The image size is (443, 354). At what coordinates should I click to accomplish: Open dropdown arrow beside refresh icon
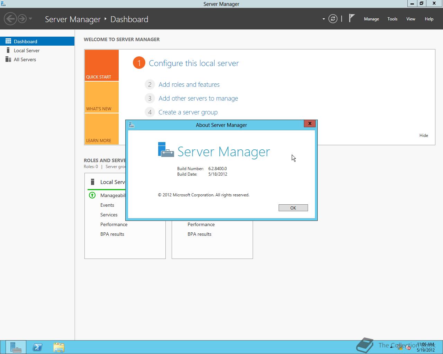(x=324, y=19)
